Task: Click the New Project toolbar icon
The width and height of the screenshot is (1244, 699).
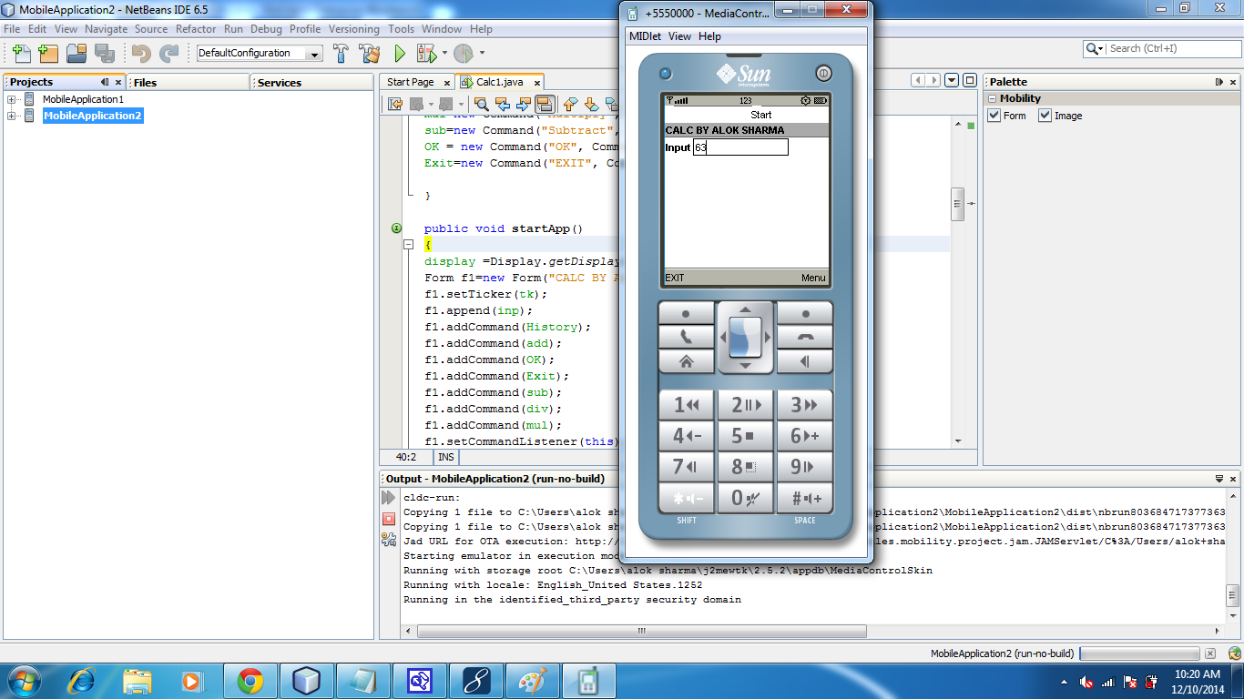Action: 48,53
